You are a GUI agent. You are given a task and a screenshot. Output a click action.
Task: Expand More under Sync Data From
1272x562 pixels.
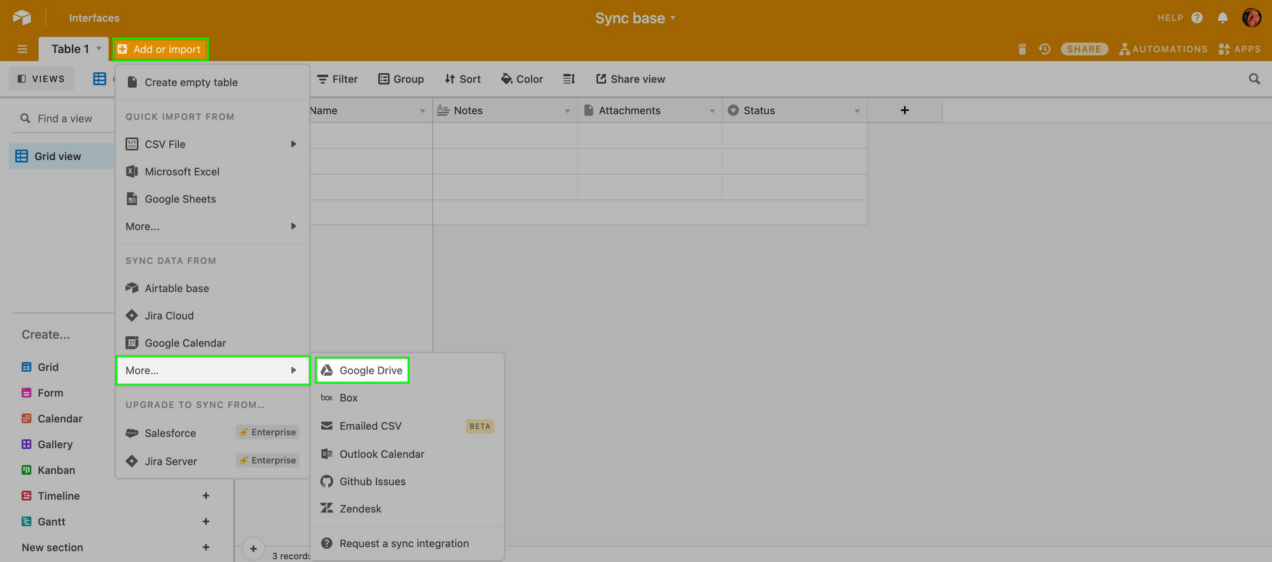pyautogui.click(x=212, y=370)
